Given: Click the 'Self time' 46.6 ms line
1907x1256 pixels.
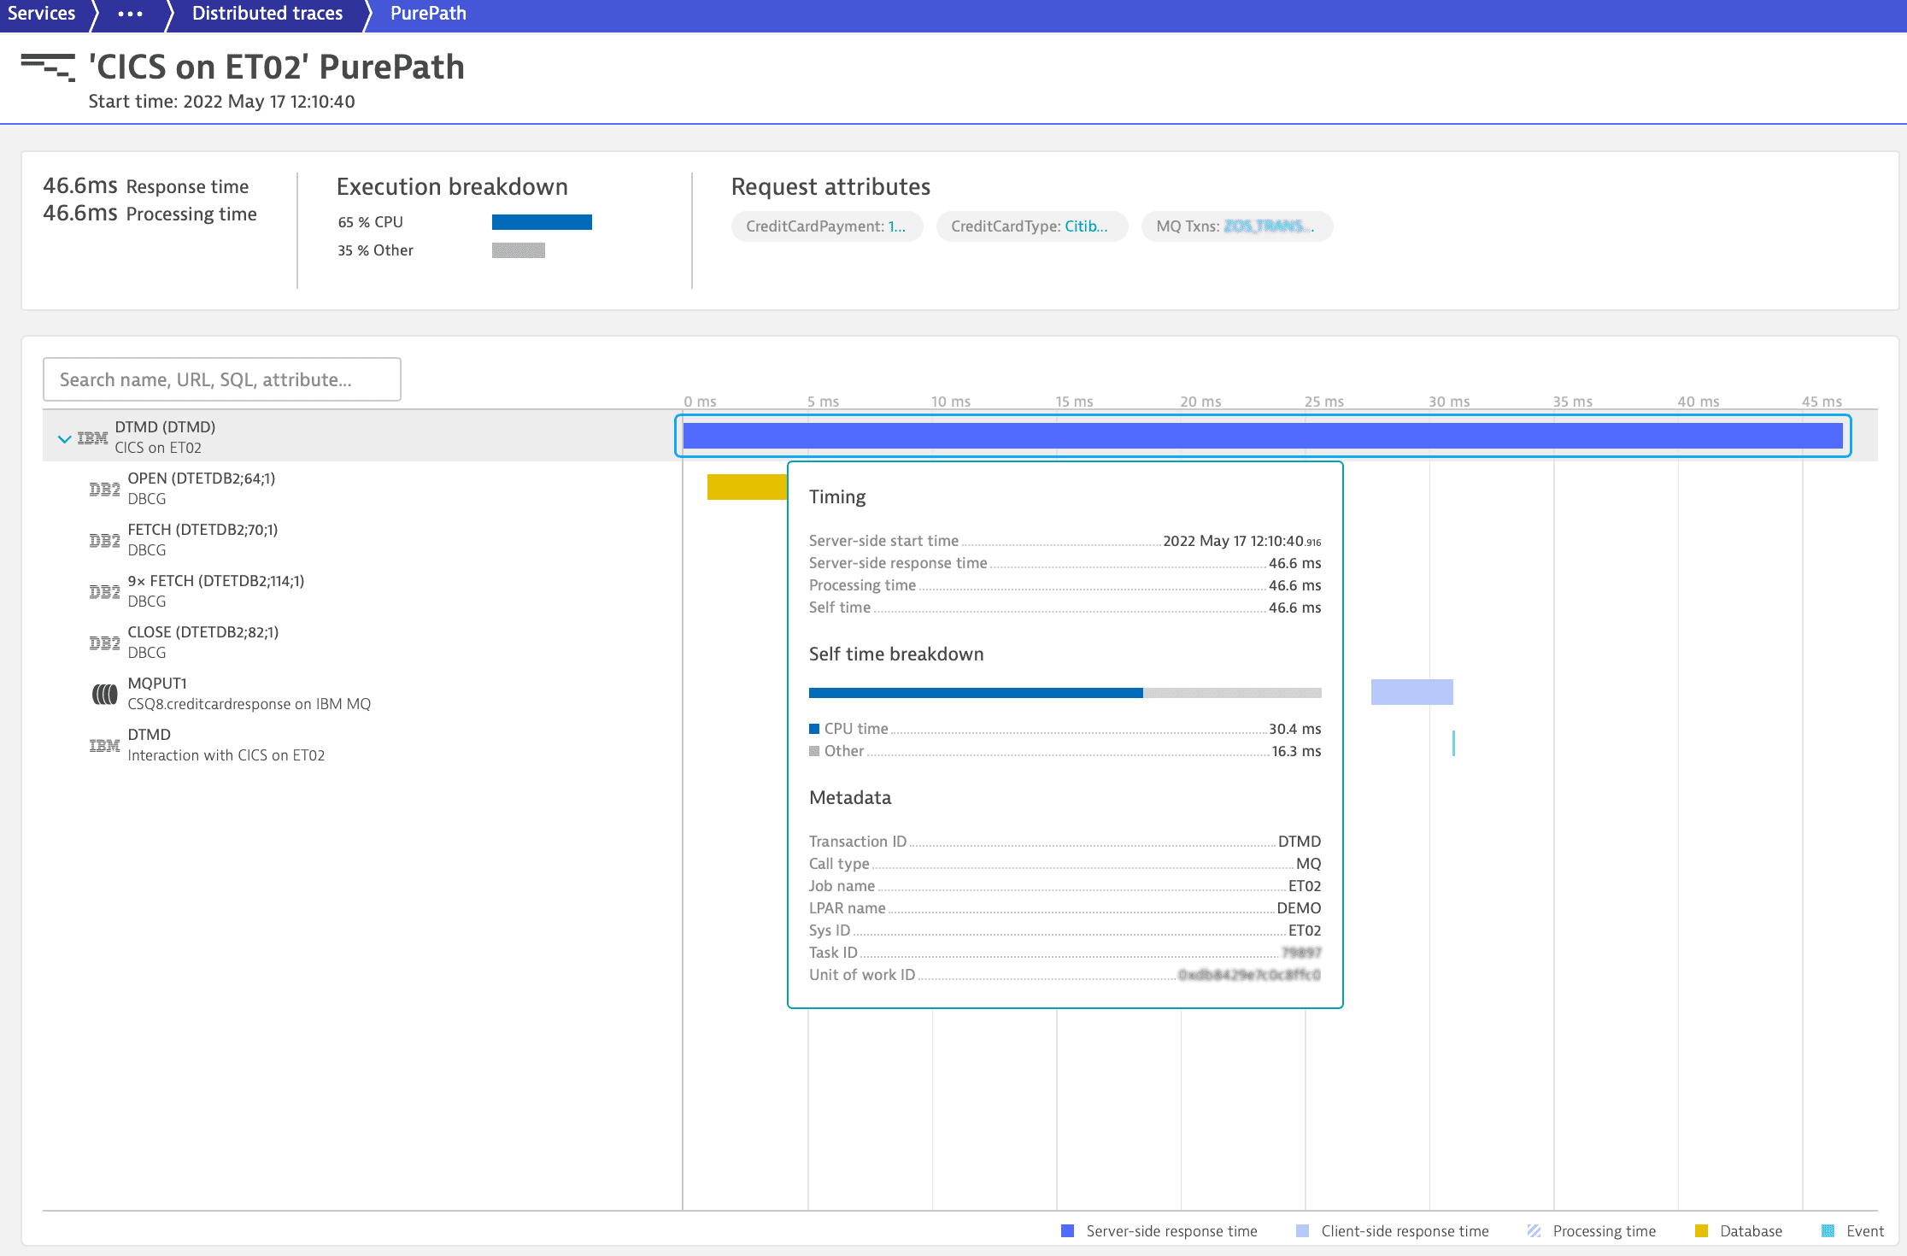Looking at the screenshot, I should click(x=1065, y=607).
